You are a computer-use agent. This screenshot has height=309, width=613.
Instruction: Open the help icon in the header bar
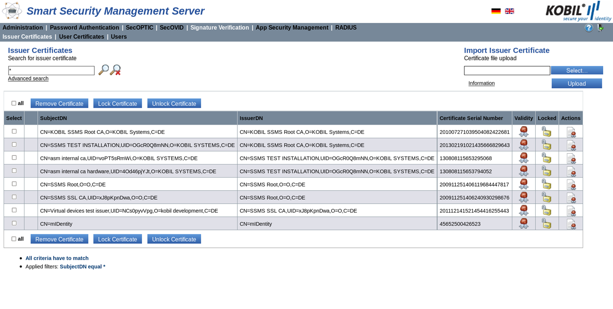point(588,28)
